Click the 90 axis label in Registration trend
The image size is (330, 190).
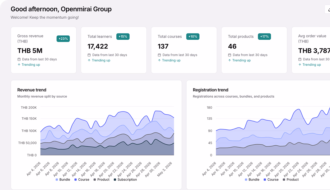point(210,131)
